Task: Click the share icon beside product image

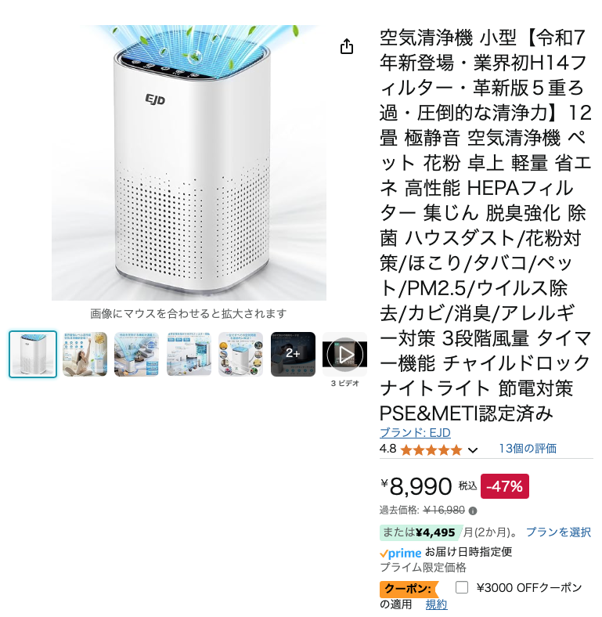Action: (347, 46)
